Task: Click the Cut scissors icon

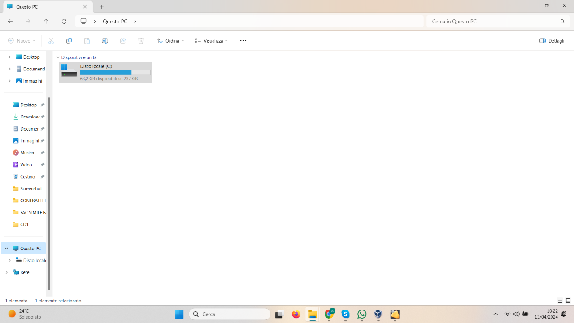Action: click(x=51, y=41)
